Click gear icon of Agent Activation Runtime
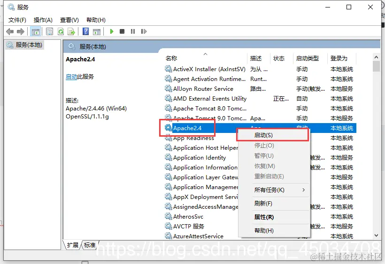Screen dimensions: 385x264 [168, 79]
